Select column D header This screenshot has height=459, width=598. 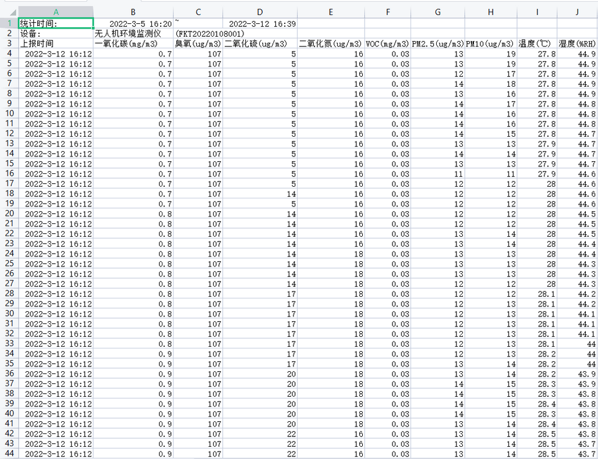click(x=260, y=12)
